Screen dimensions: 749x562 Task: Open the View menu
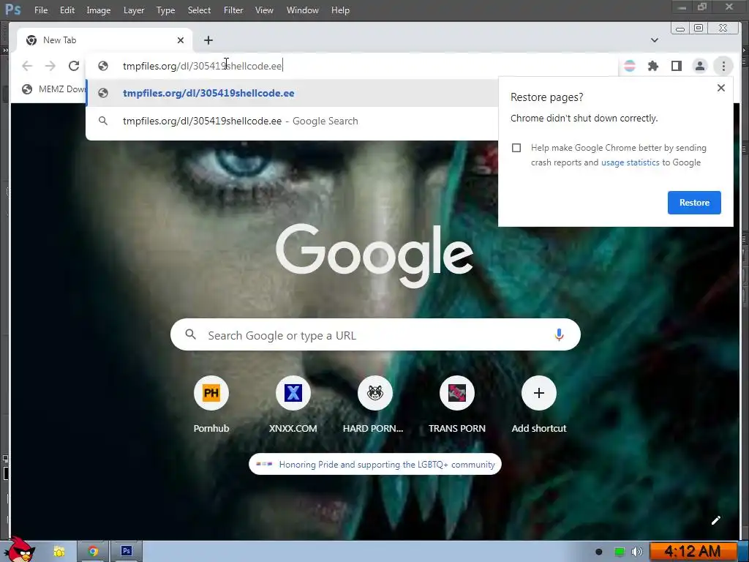click(264, 10)
